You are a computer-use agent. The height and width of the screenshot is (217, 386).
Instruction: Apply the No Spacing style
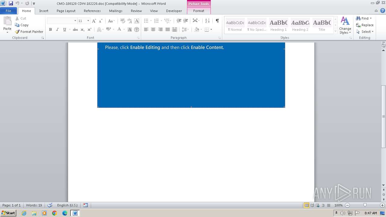257,25
